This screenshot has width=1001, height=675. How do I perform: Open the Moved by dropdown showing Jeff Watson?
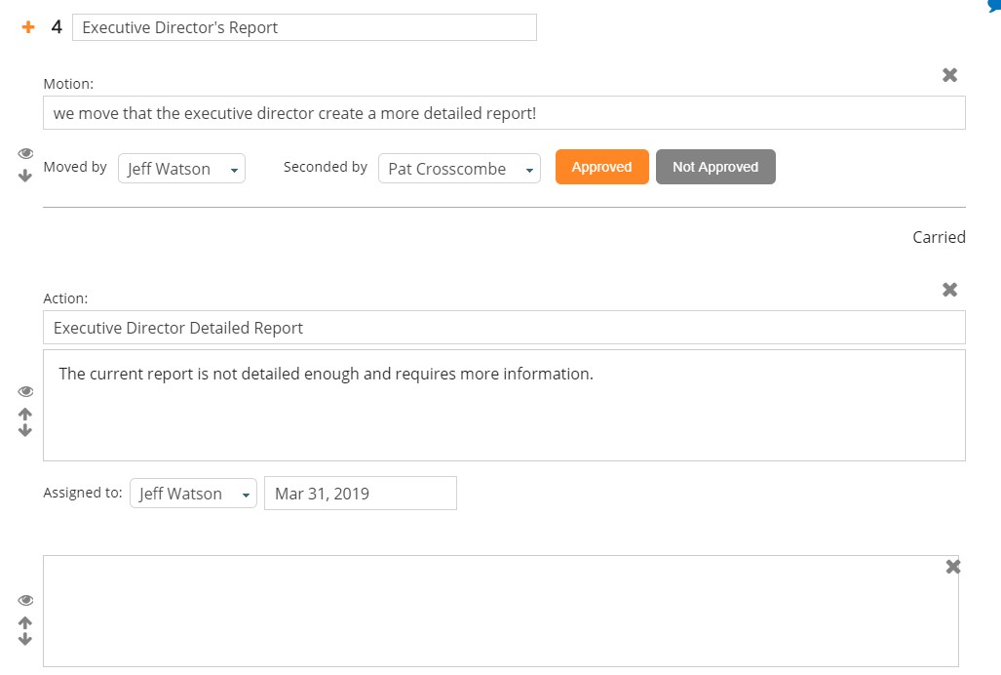181,169
